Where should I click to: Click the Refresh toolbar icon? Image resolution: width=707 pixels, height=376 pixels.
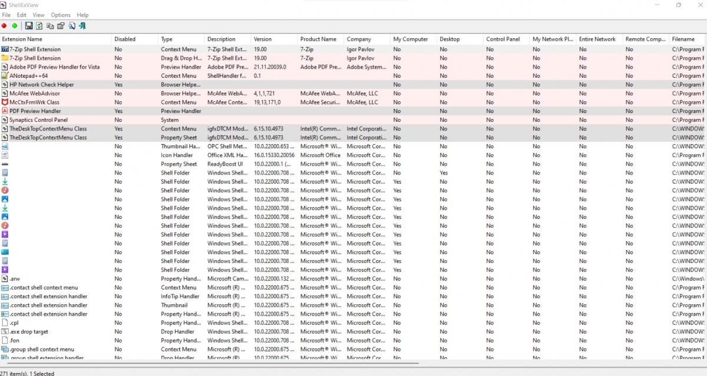click(39, 26)
